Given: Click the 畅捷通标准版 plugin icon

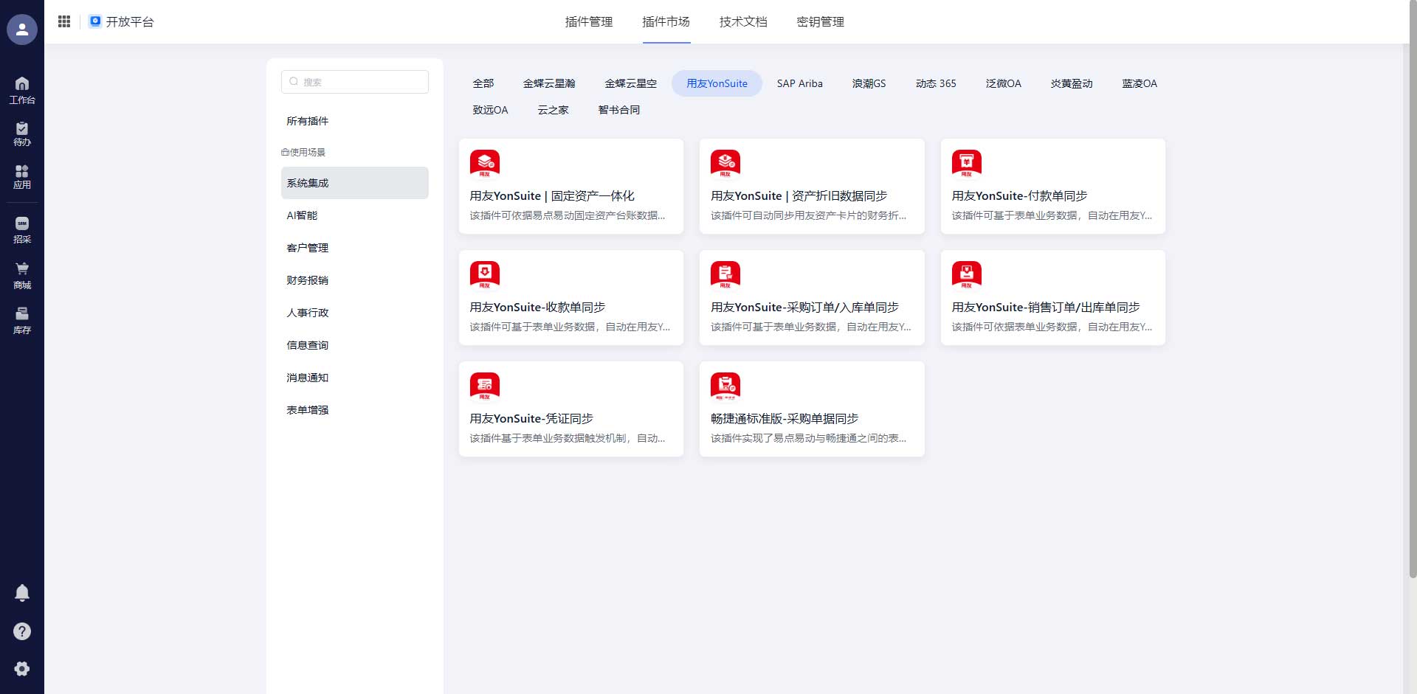Looking at the screenshot, I should click(x=725, y=386).
